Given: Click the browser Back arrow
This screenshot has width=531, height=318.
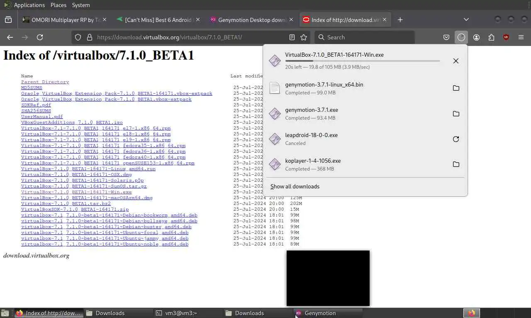Looking at the screenshot, I should (x=10, y=37).
